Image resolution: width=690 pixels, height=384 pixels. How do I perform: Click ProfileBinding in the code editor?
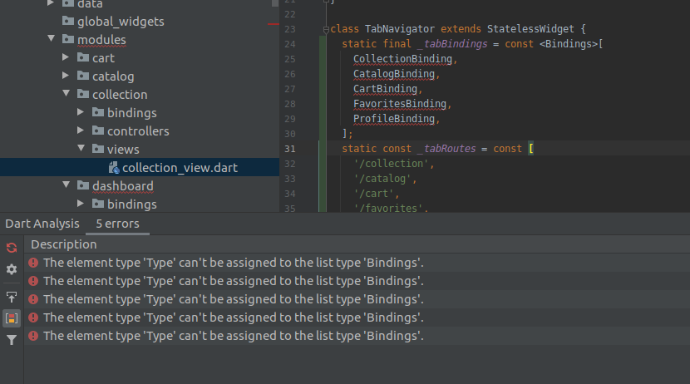pyautogui.click(x=394, y=119)
